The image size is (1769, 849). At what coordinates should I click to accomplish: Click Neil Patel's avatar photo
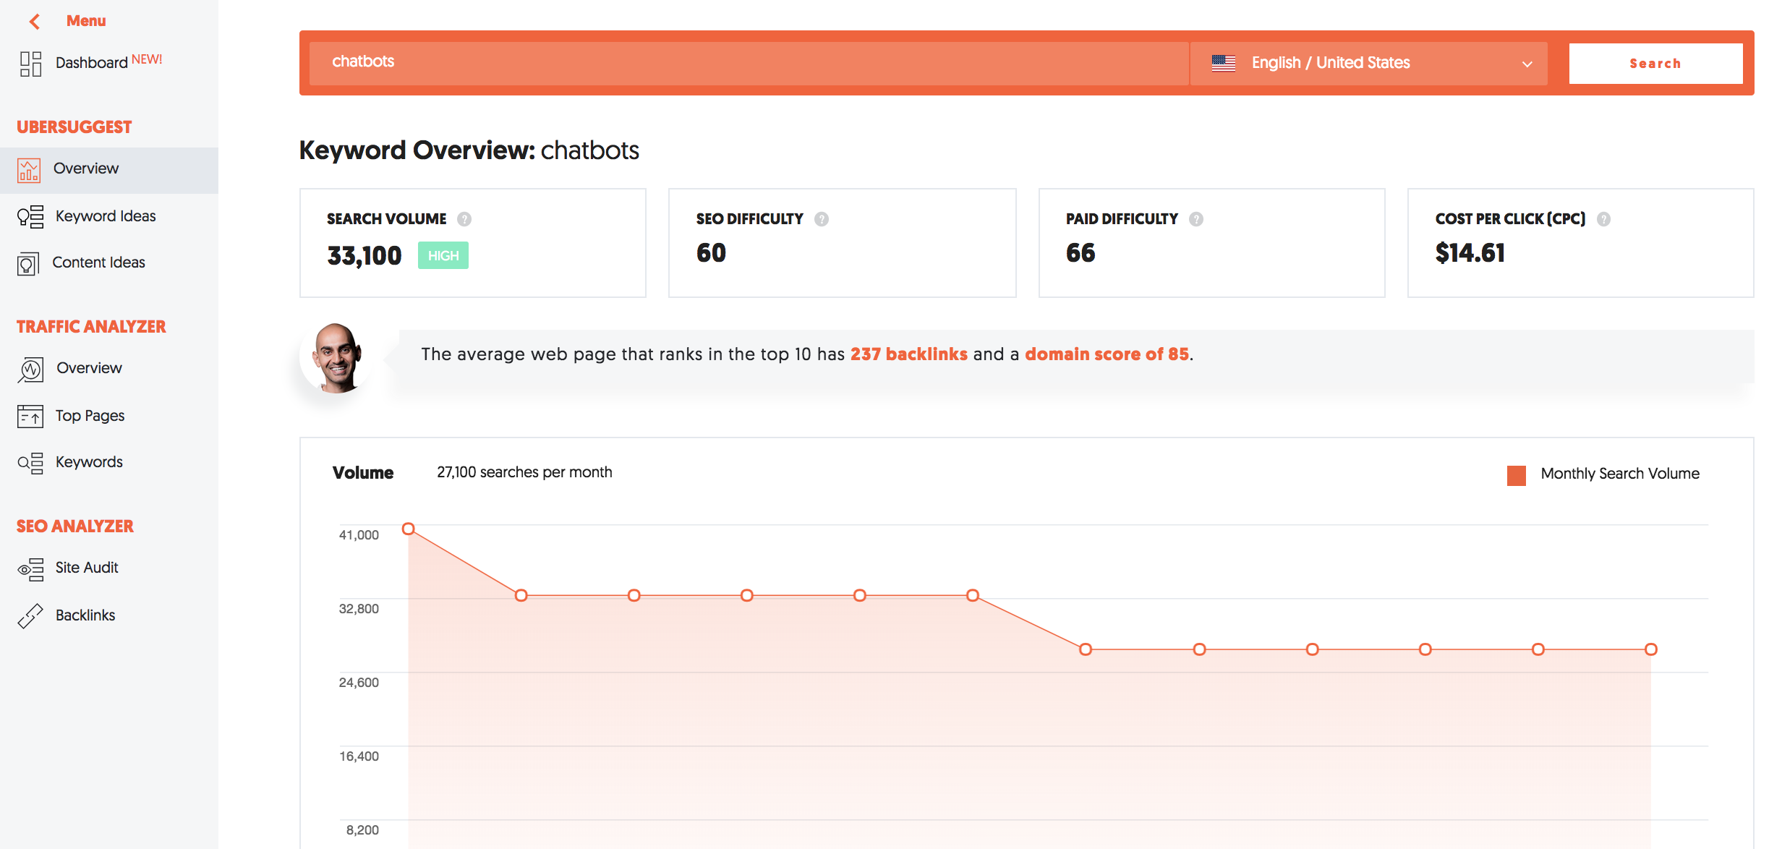click(336, 358)
